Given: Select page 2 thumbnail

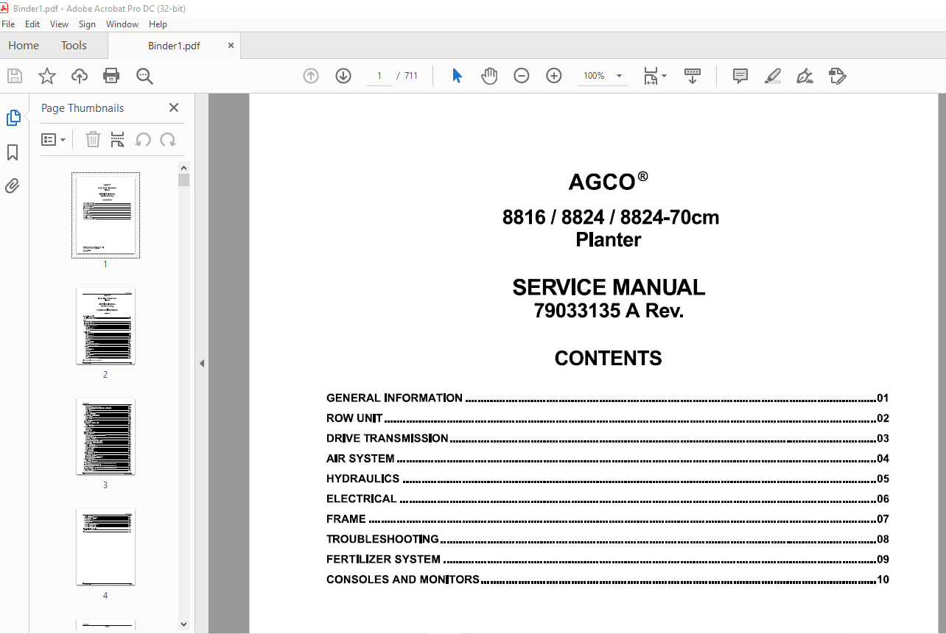Looking at the screenshot, I should pos(105,326).
